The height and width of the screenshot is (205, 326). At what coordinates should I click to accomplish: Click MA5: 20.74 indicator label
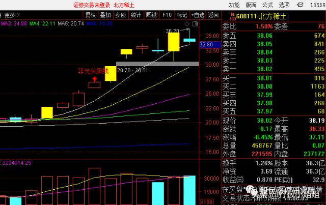(71, 24)
